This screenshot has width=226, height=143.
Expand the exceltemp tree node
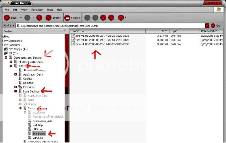click(25, 112)
